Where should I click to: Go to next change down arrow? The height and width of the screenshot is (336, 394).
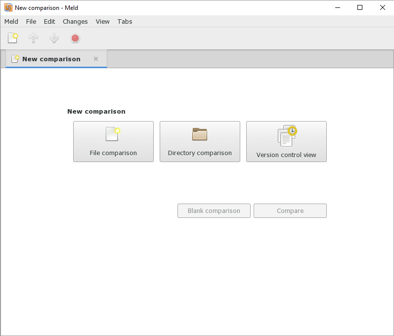point(54,38)
